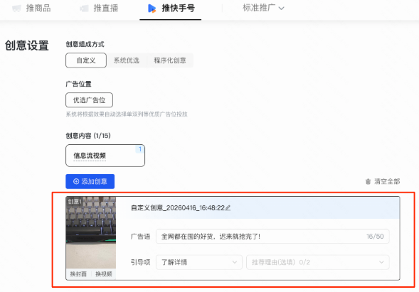The image size is (419, 292).
Task: Click 换视频 under the thumbnail
Action: pyautogui.click(x=104, y=274)
